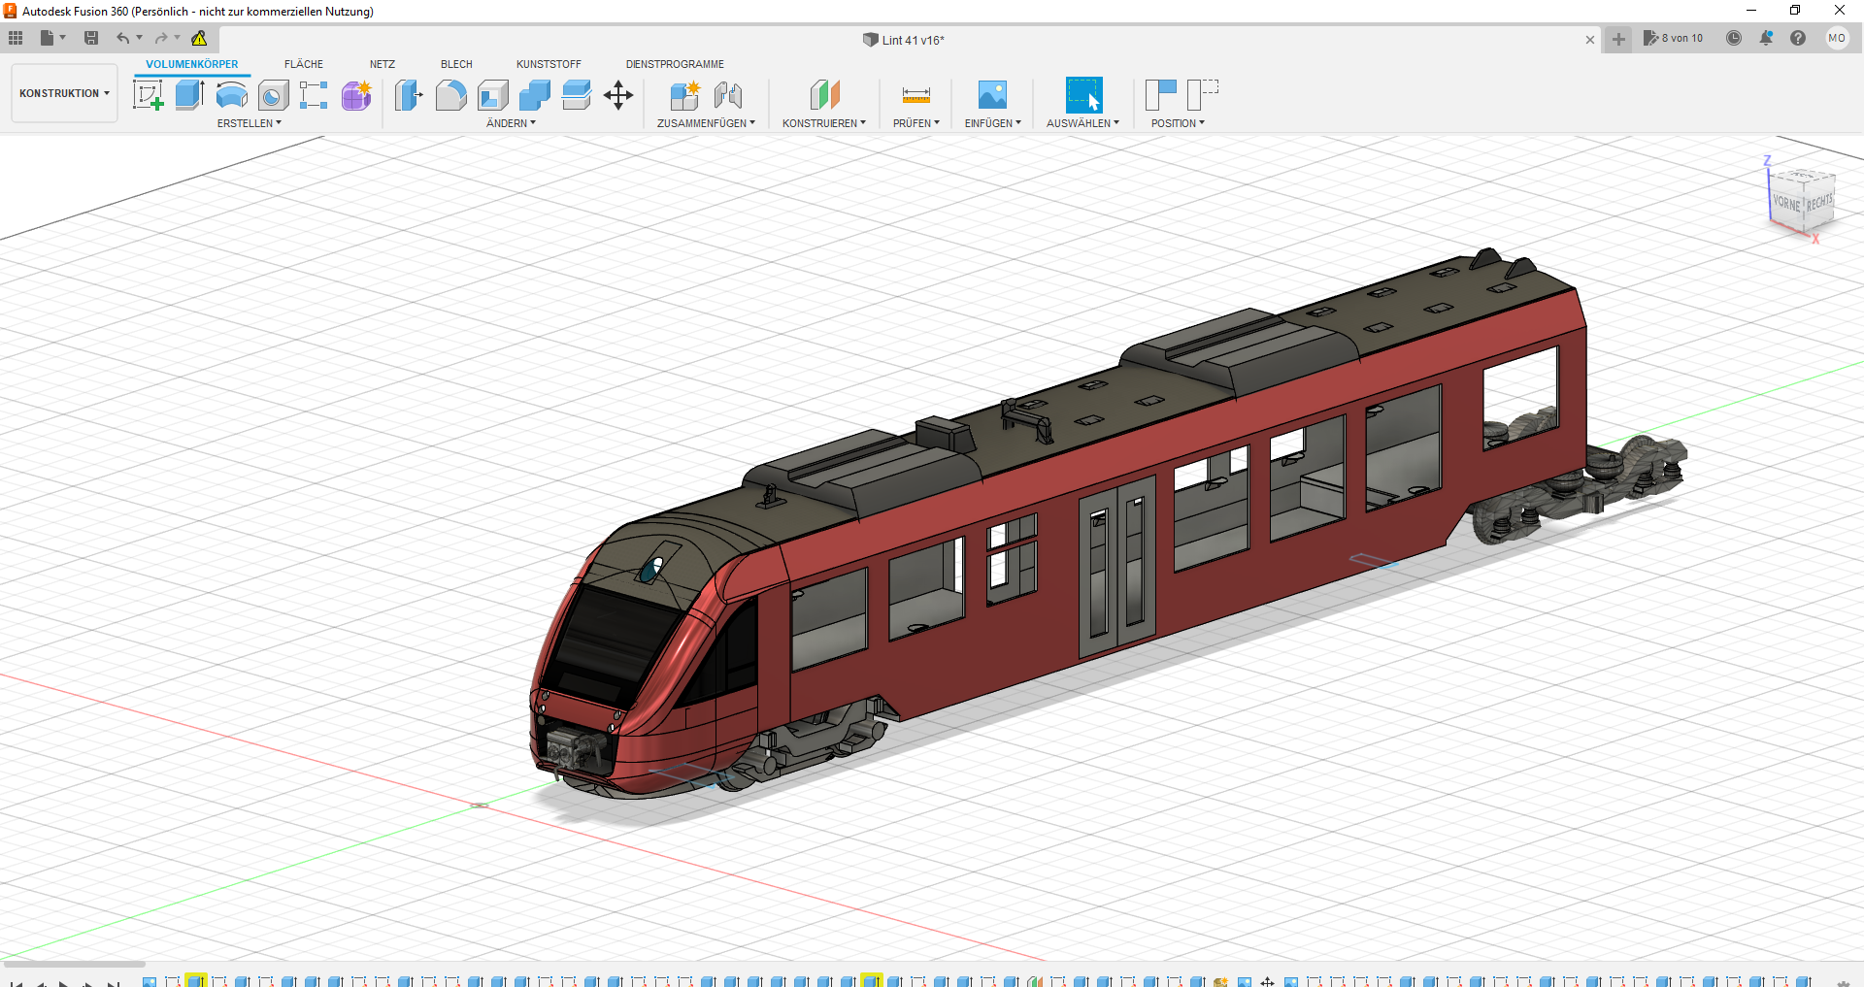The image size is (1864, 987).
Task: Select the Revolve tool icon
Action: (231, 95)
